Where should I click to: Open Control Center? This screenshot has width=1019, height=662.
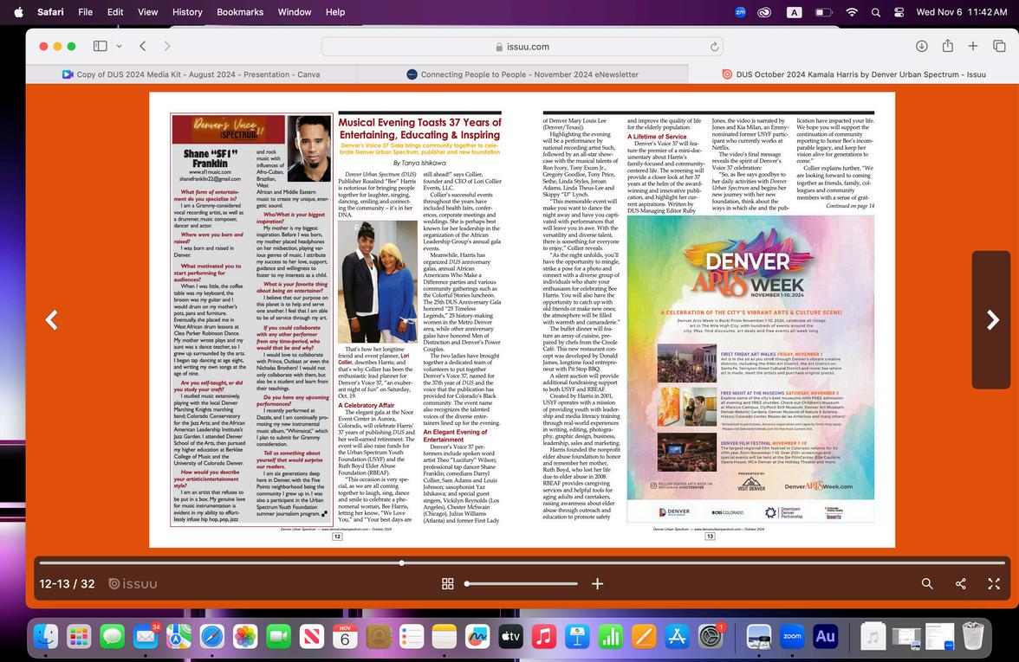899,12
